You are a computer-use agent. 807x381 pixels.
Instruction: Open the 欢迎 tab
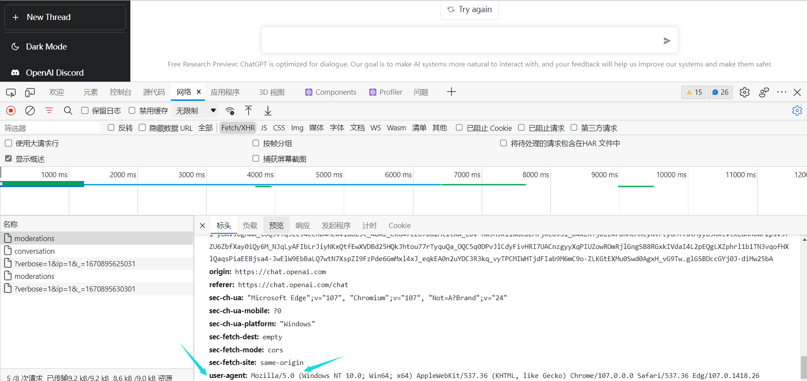coord(56,92)
